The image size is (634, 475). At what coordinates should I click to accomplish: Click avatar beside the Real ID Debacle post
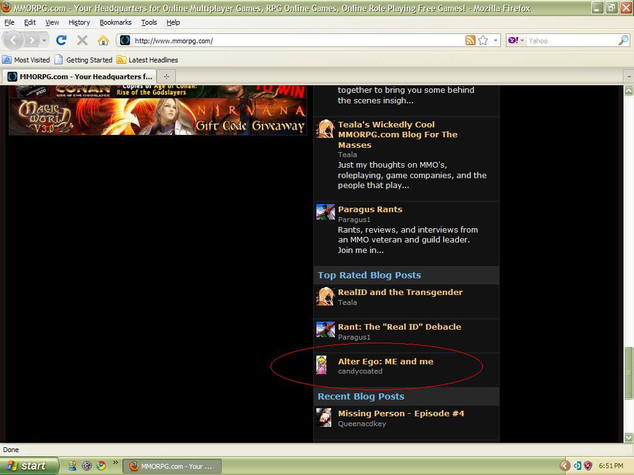[326, 330]
